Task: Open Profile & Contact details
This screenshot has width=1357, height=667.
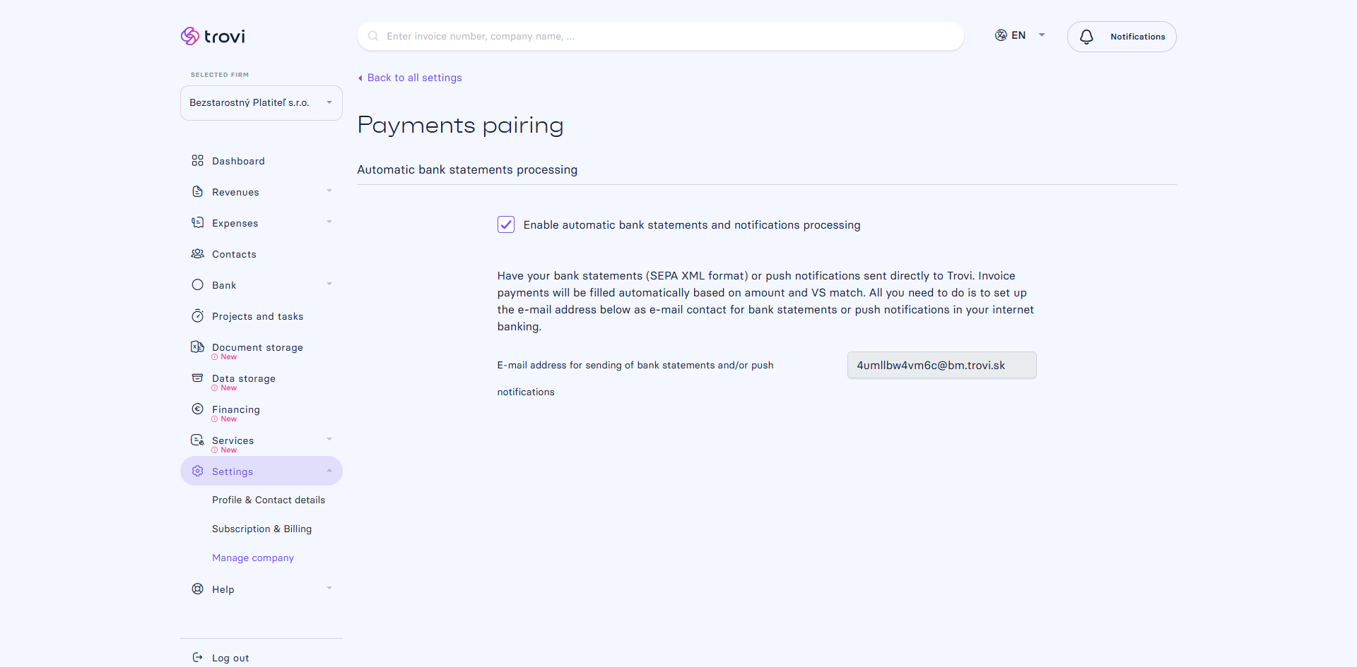Action: tap(269, 500)
